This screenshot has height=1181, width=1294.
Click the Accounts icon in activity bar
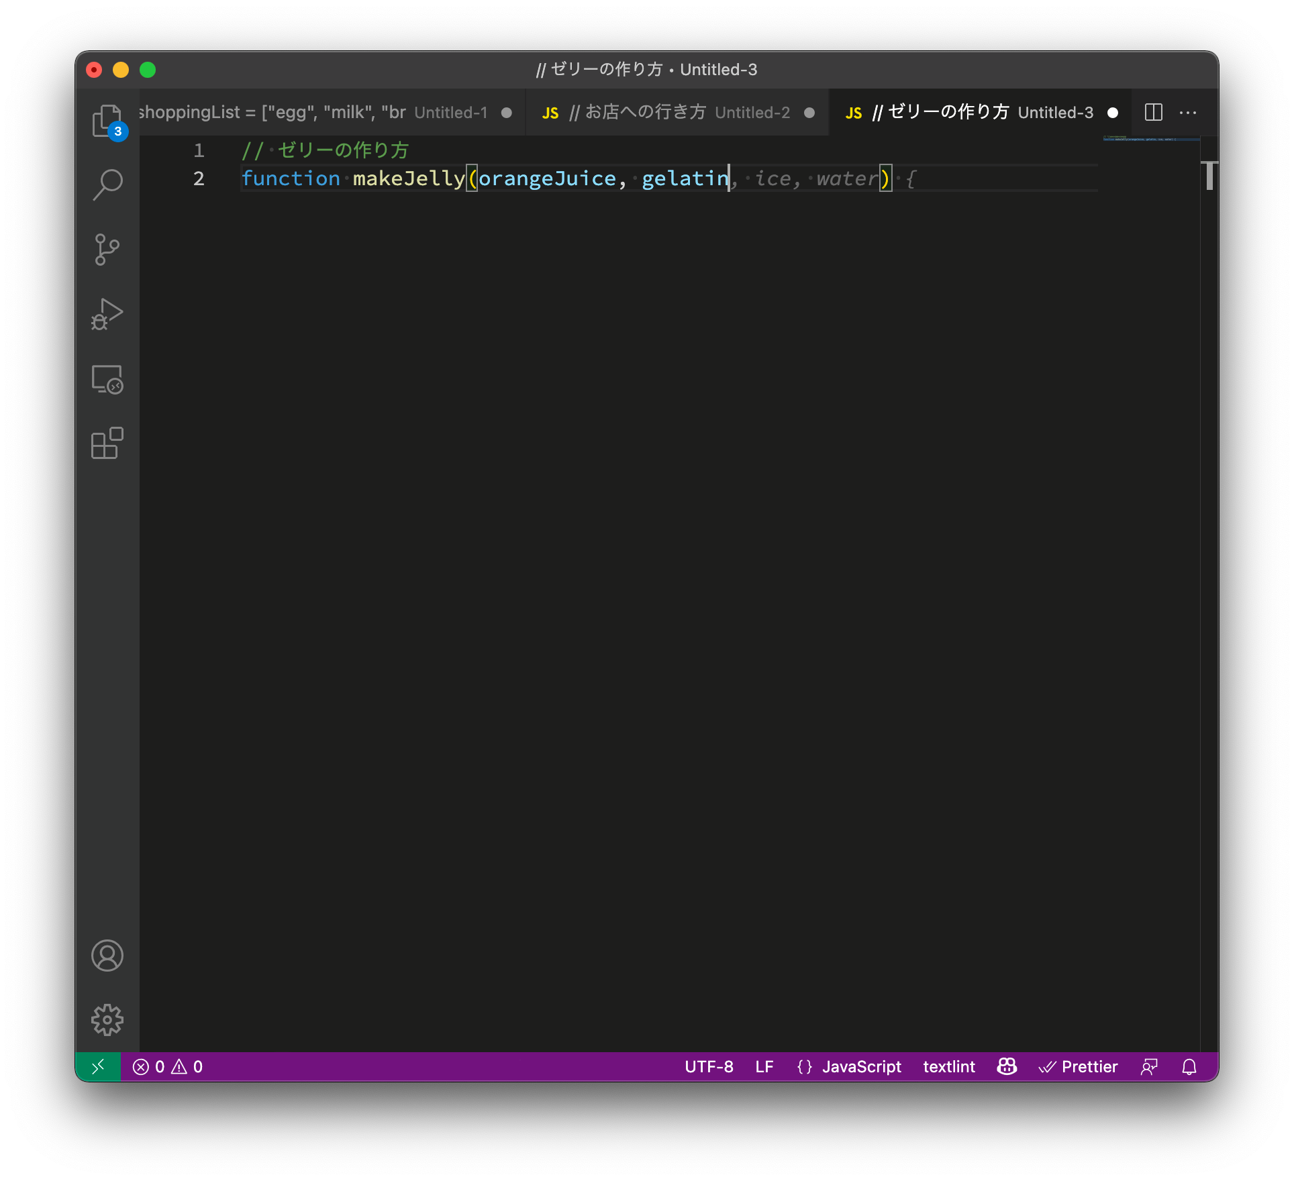click(107, 956)
